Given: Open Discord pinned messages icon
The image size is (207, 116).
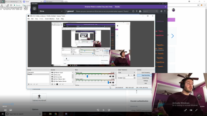Looking at the screenshot, I should [x=137, y=11].
